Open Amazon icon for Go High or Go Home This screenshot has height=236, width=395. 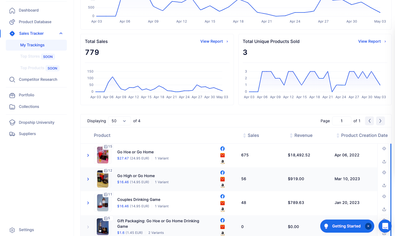223,185
